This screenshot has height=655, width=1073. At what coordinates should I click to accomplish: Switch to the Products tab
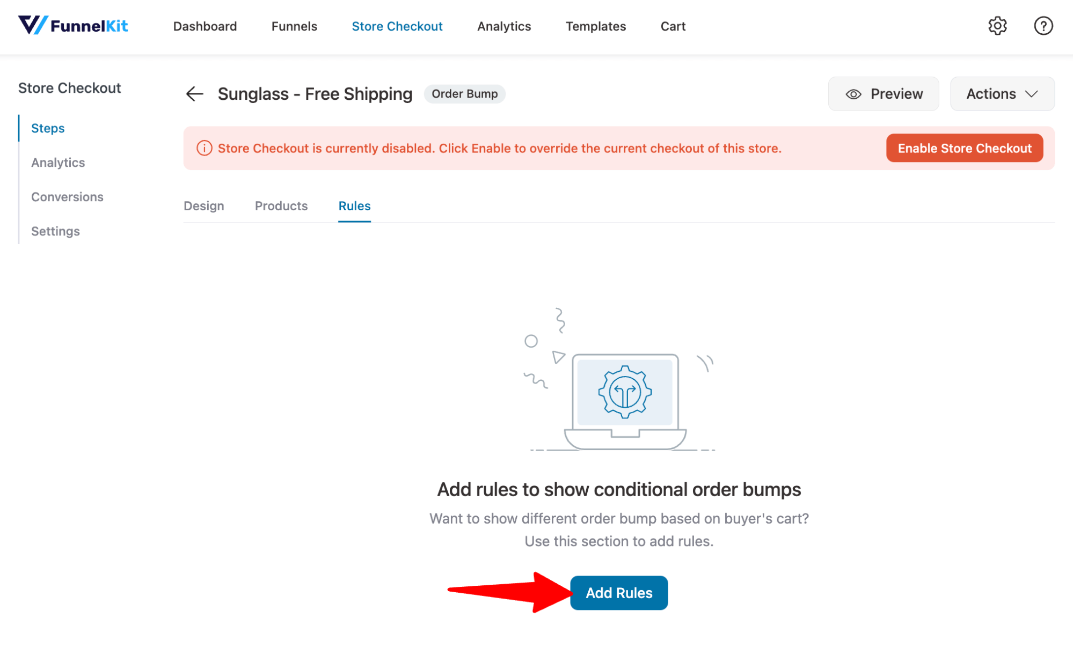[282, 205]
